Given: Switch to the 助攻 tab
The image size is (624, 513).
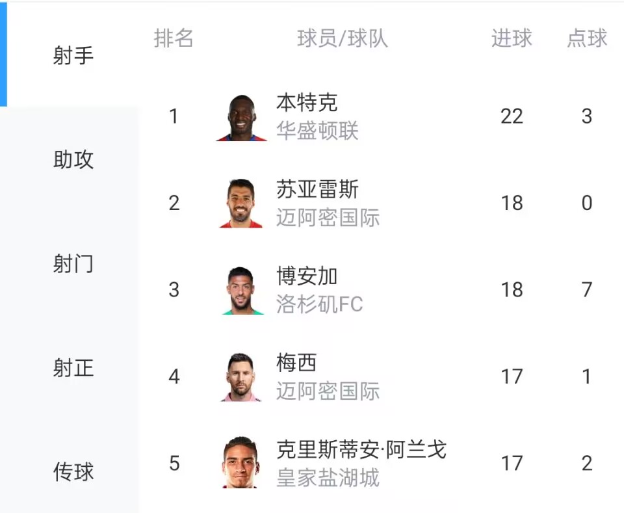Looking at the screenshot, I should pos(73,159).
